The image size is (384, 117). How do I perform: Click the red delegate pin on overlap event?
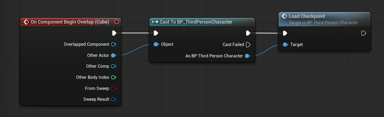pos(117,22)
